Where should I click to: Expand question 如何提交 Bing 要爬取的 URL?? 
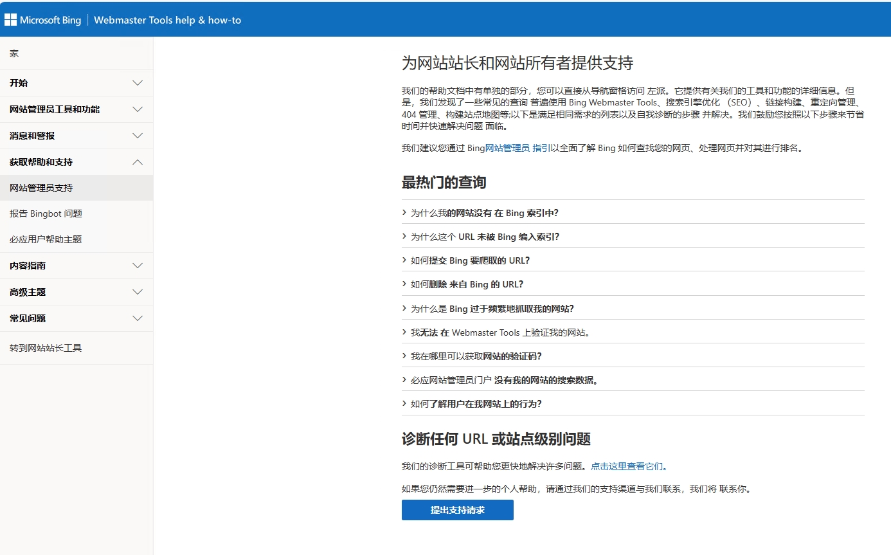[x=633, y=260]
